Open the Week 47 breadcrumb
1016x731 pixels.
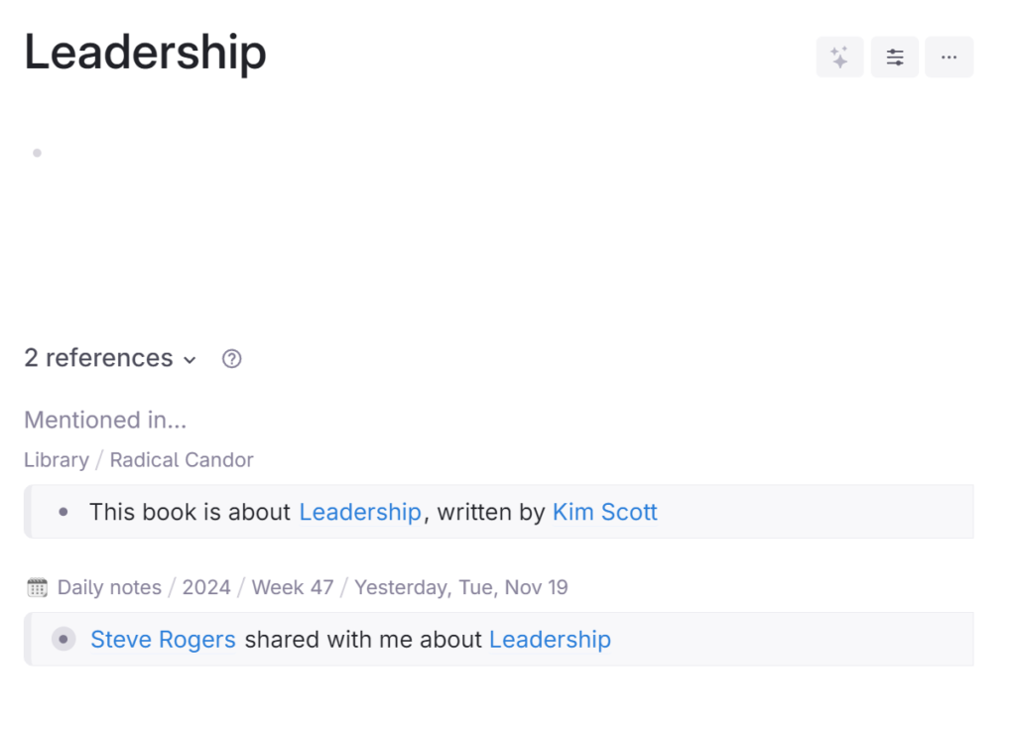(293, 587)
